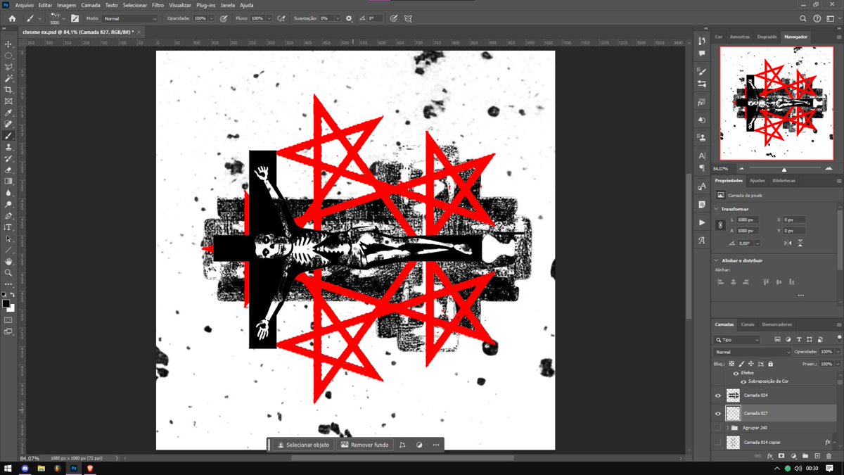Select the Vertical Type tool

[8, 227]
